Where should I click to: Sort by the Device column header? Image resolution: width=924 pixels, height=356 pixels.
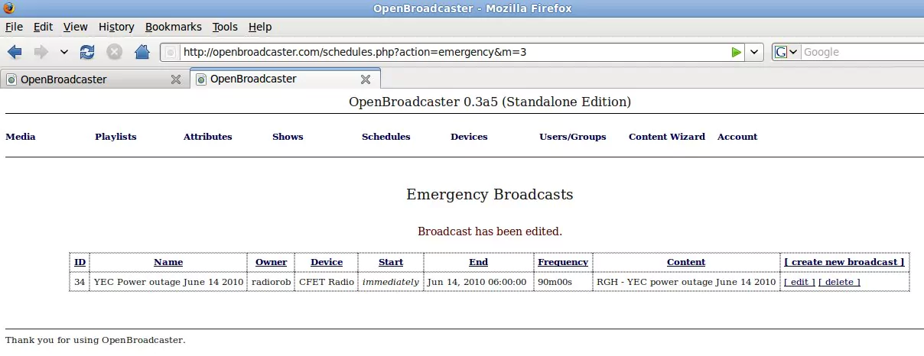point(327,262)
